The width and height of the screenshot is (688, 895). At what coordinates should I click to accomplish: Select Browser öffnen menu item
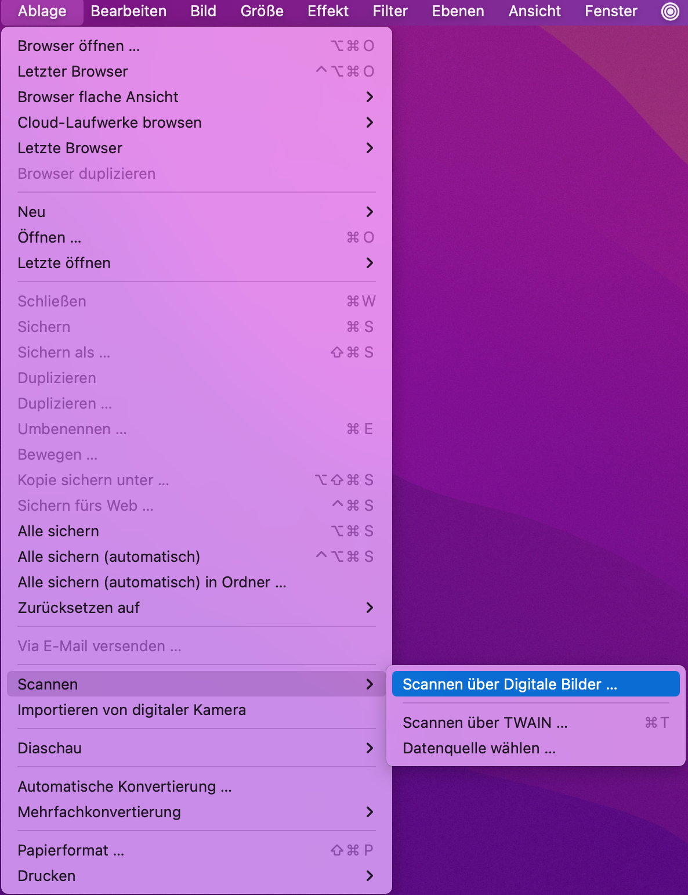(x=79, y=46)
